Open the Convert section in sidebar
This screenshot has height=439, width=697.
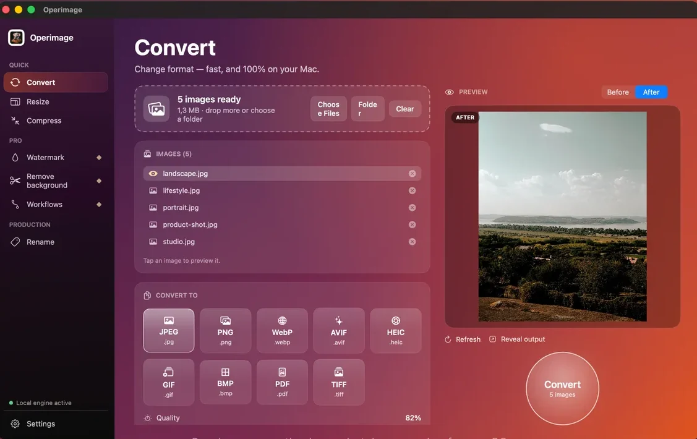tap(56, 82)
